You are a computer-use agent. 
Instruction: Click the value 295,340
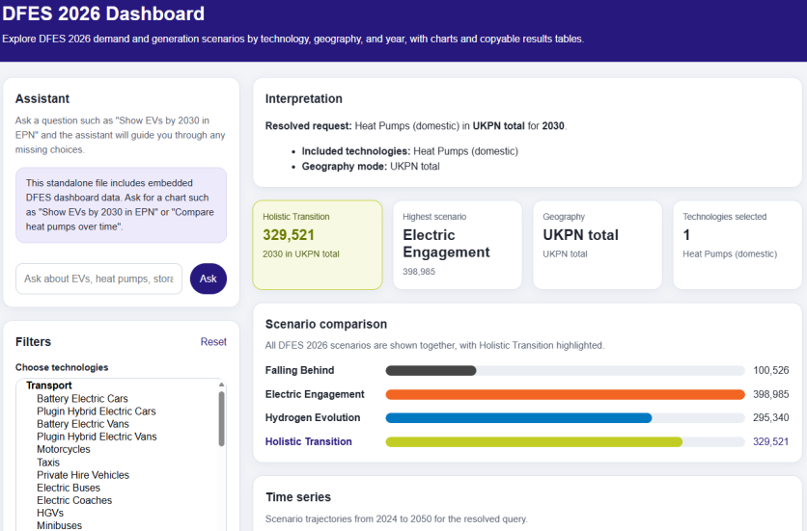coord(771,417)
